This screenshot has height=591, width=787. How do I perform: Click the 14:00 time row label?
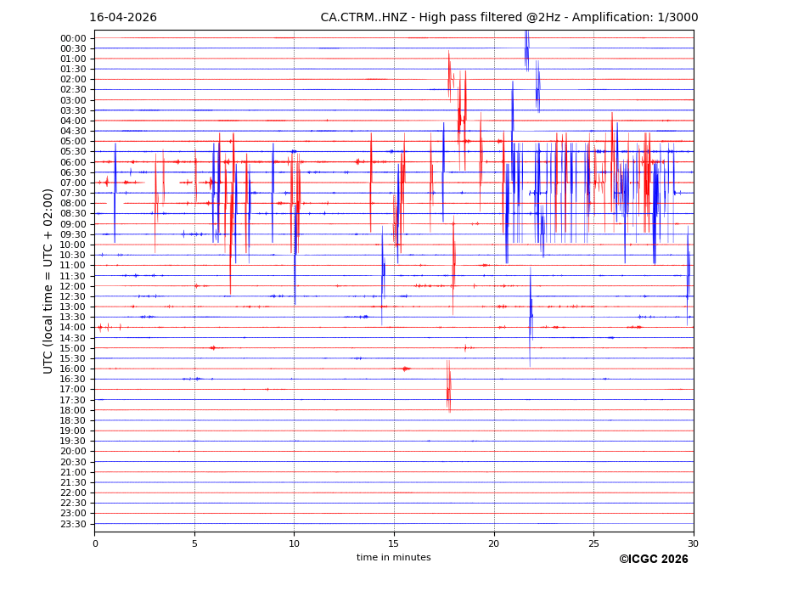point(73,328)
